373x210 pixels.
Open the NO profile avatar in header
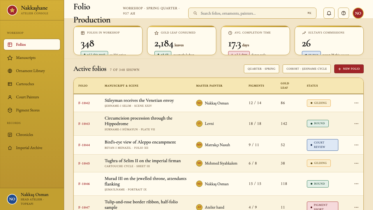(x=358, y=13)
